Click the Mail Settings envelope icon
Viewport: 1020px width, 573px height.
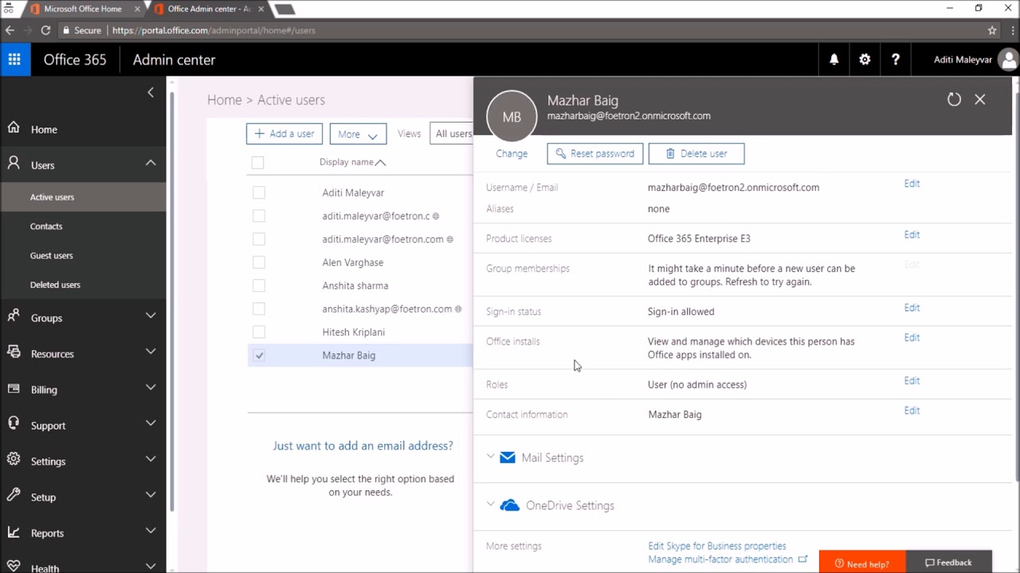[508, 458]
